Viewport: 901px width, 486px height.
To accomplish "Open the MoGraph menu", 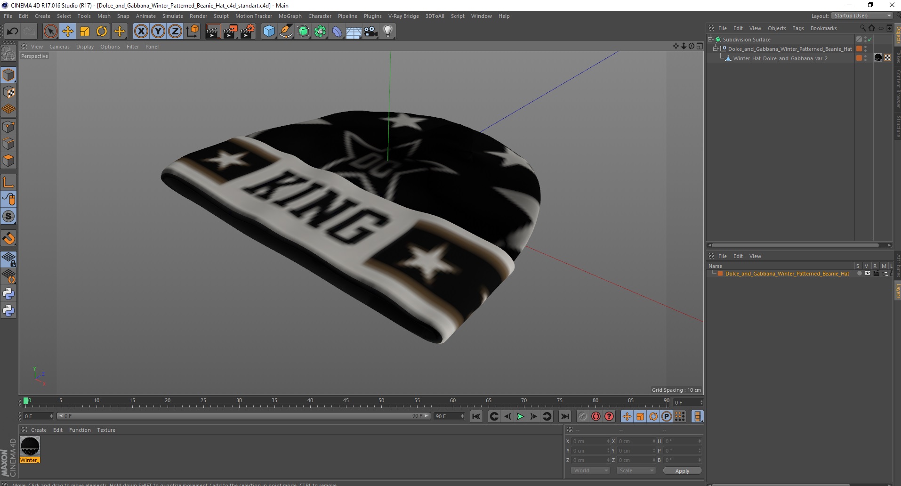I will coord(290,16).
